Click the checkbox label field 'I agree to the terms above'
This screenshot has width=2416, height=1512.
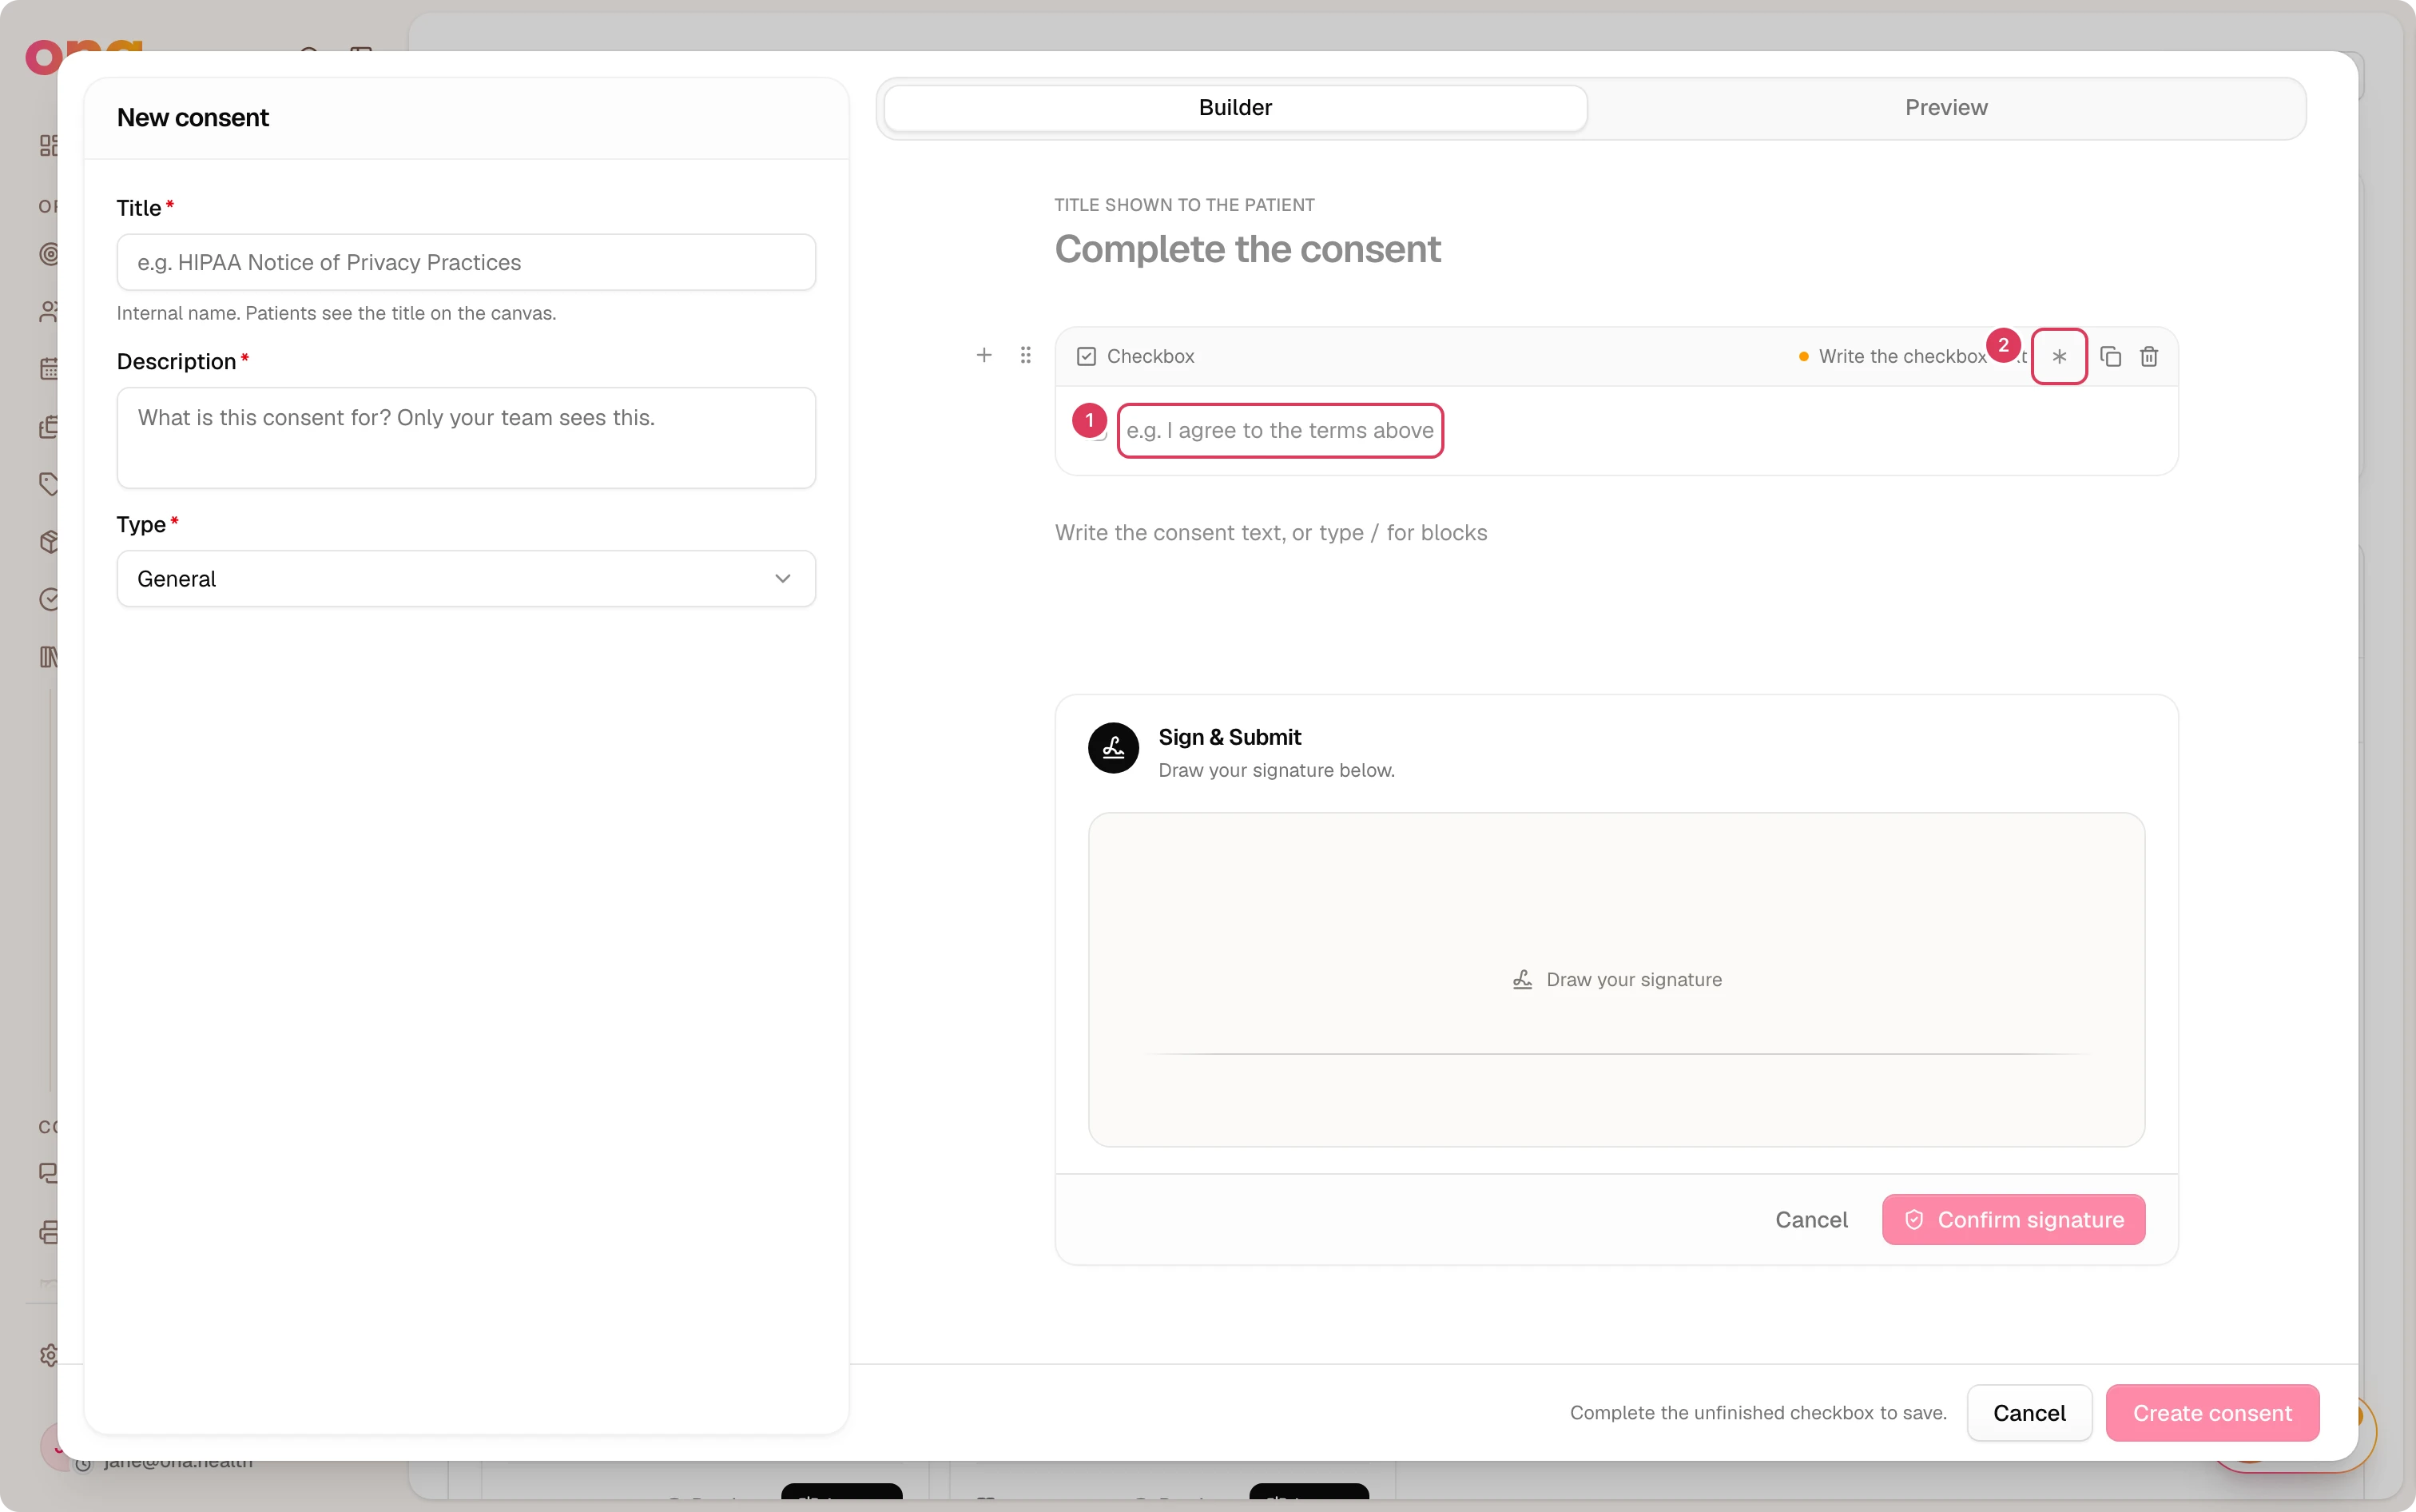click(1279, 430)
